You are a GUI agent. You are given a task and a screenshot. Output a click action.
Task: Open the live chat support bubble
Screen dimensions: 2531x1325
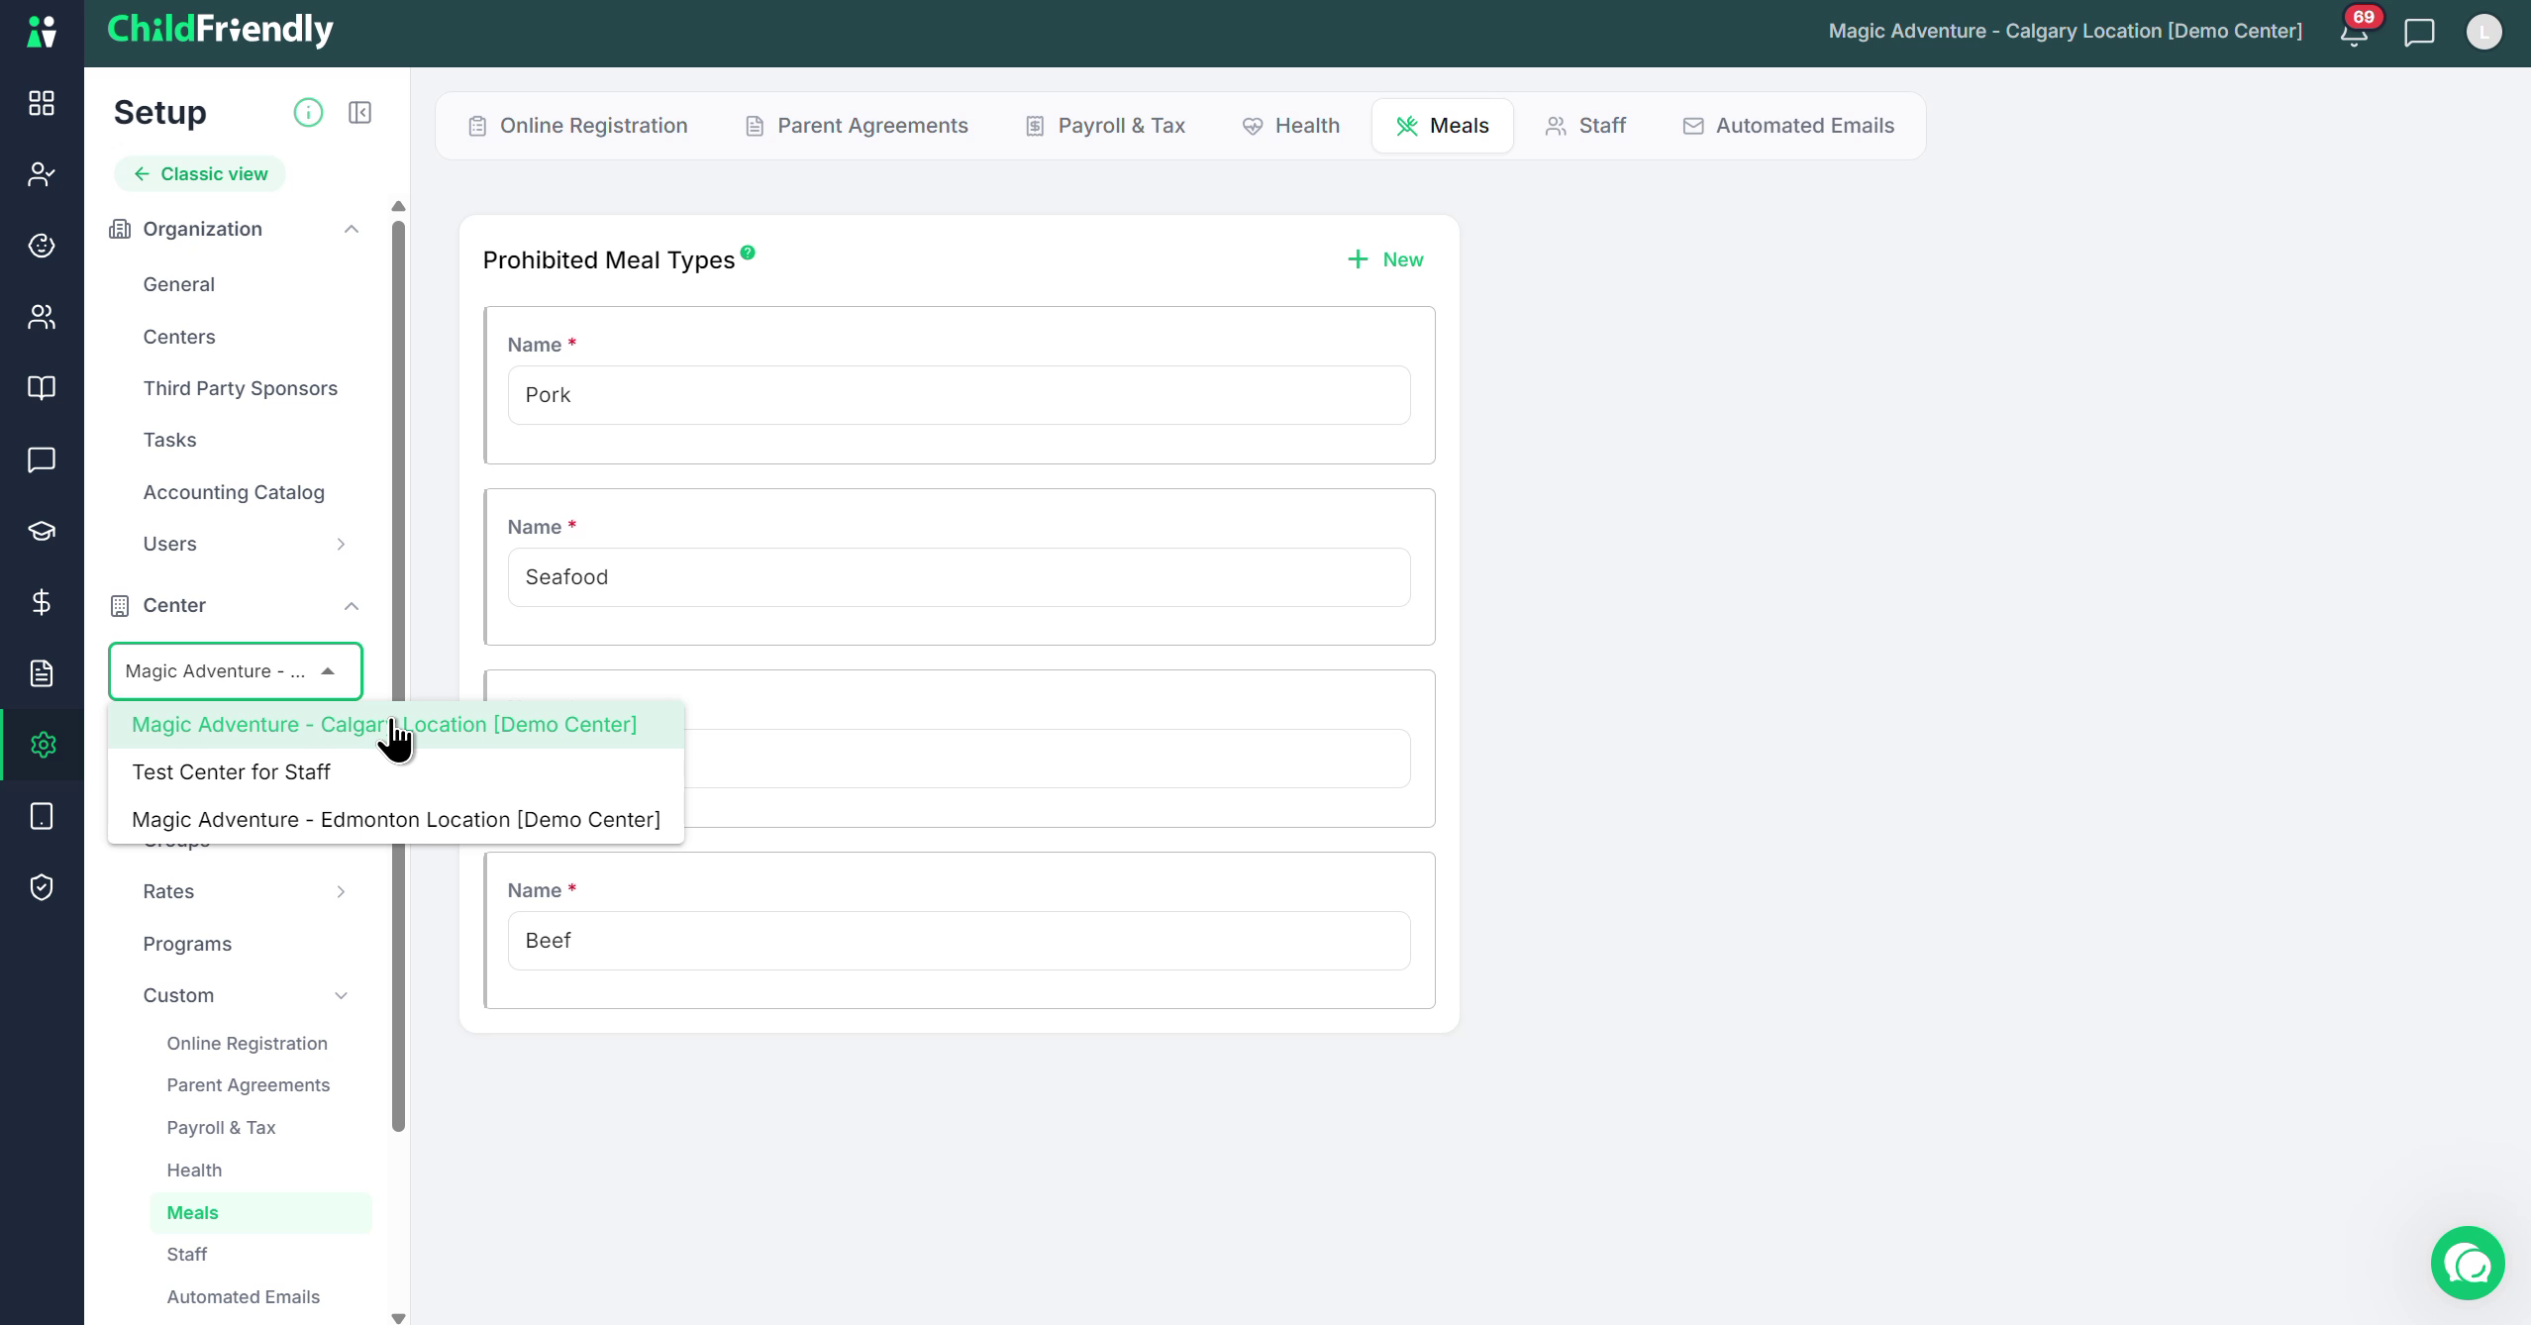[x=2467, y=1263]
